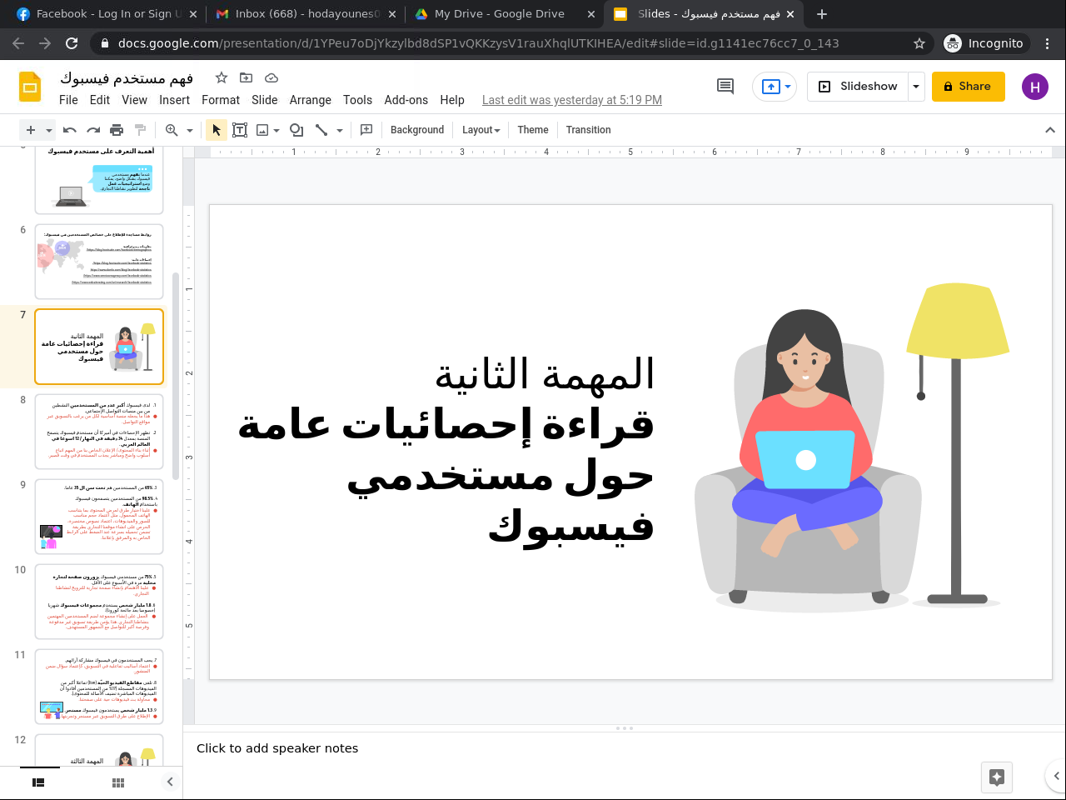This screenshot has height=800, width=1066.
Task: Check the cloud document status icon
Action: 271,77
